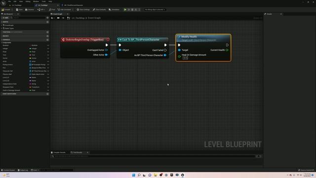
Task: Navigate back in graph history
Action: click(x=58, y=18)
